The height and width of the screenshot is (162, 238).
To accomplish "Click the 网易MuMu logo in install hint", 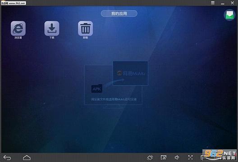I will coord(130,73).
